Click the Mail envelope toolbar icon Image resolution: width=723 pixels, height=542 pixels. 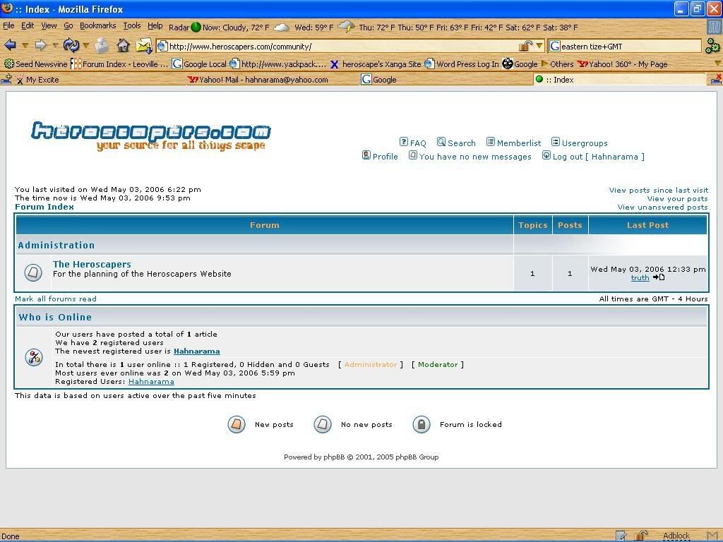[x=144, y=46]
